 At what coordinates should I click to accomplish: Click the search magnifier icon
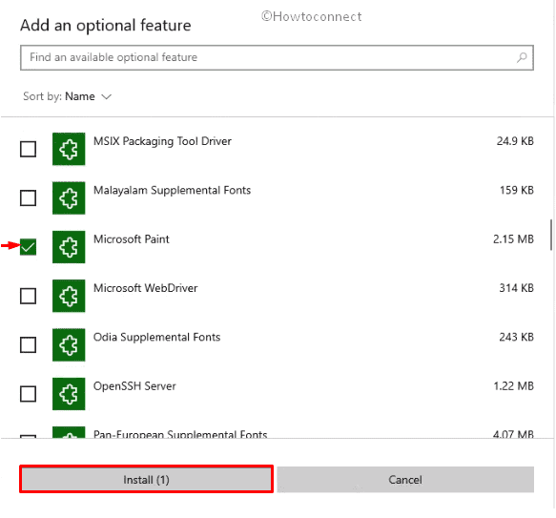pos(522,57)
